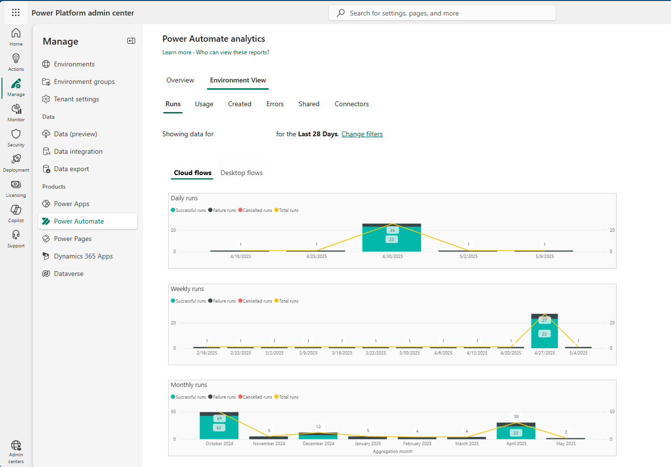The image size is (671, 467).
Task: Navigate to the Copilot section
Action: point(16,213)
